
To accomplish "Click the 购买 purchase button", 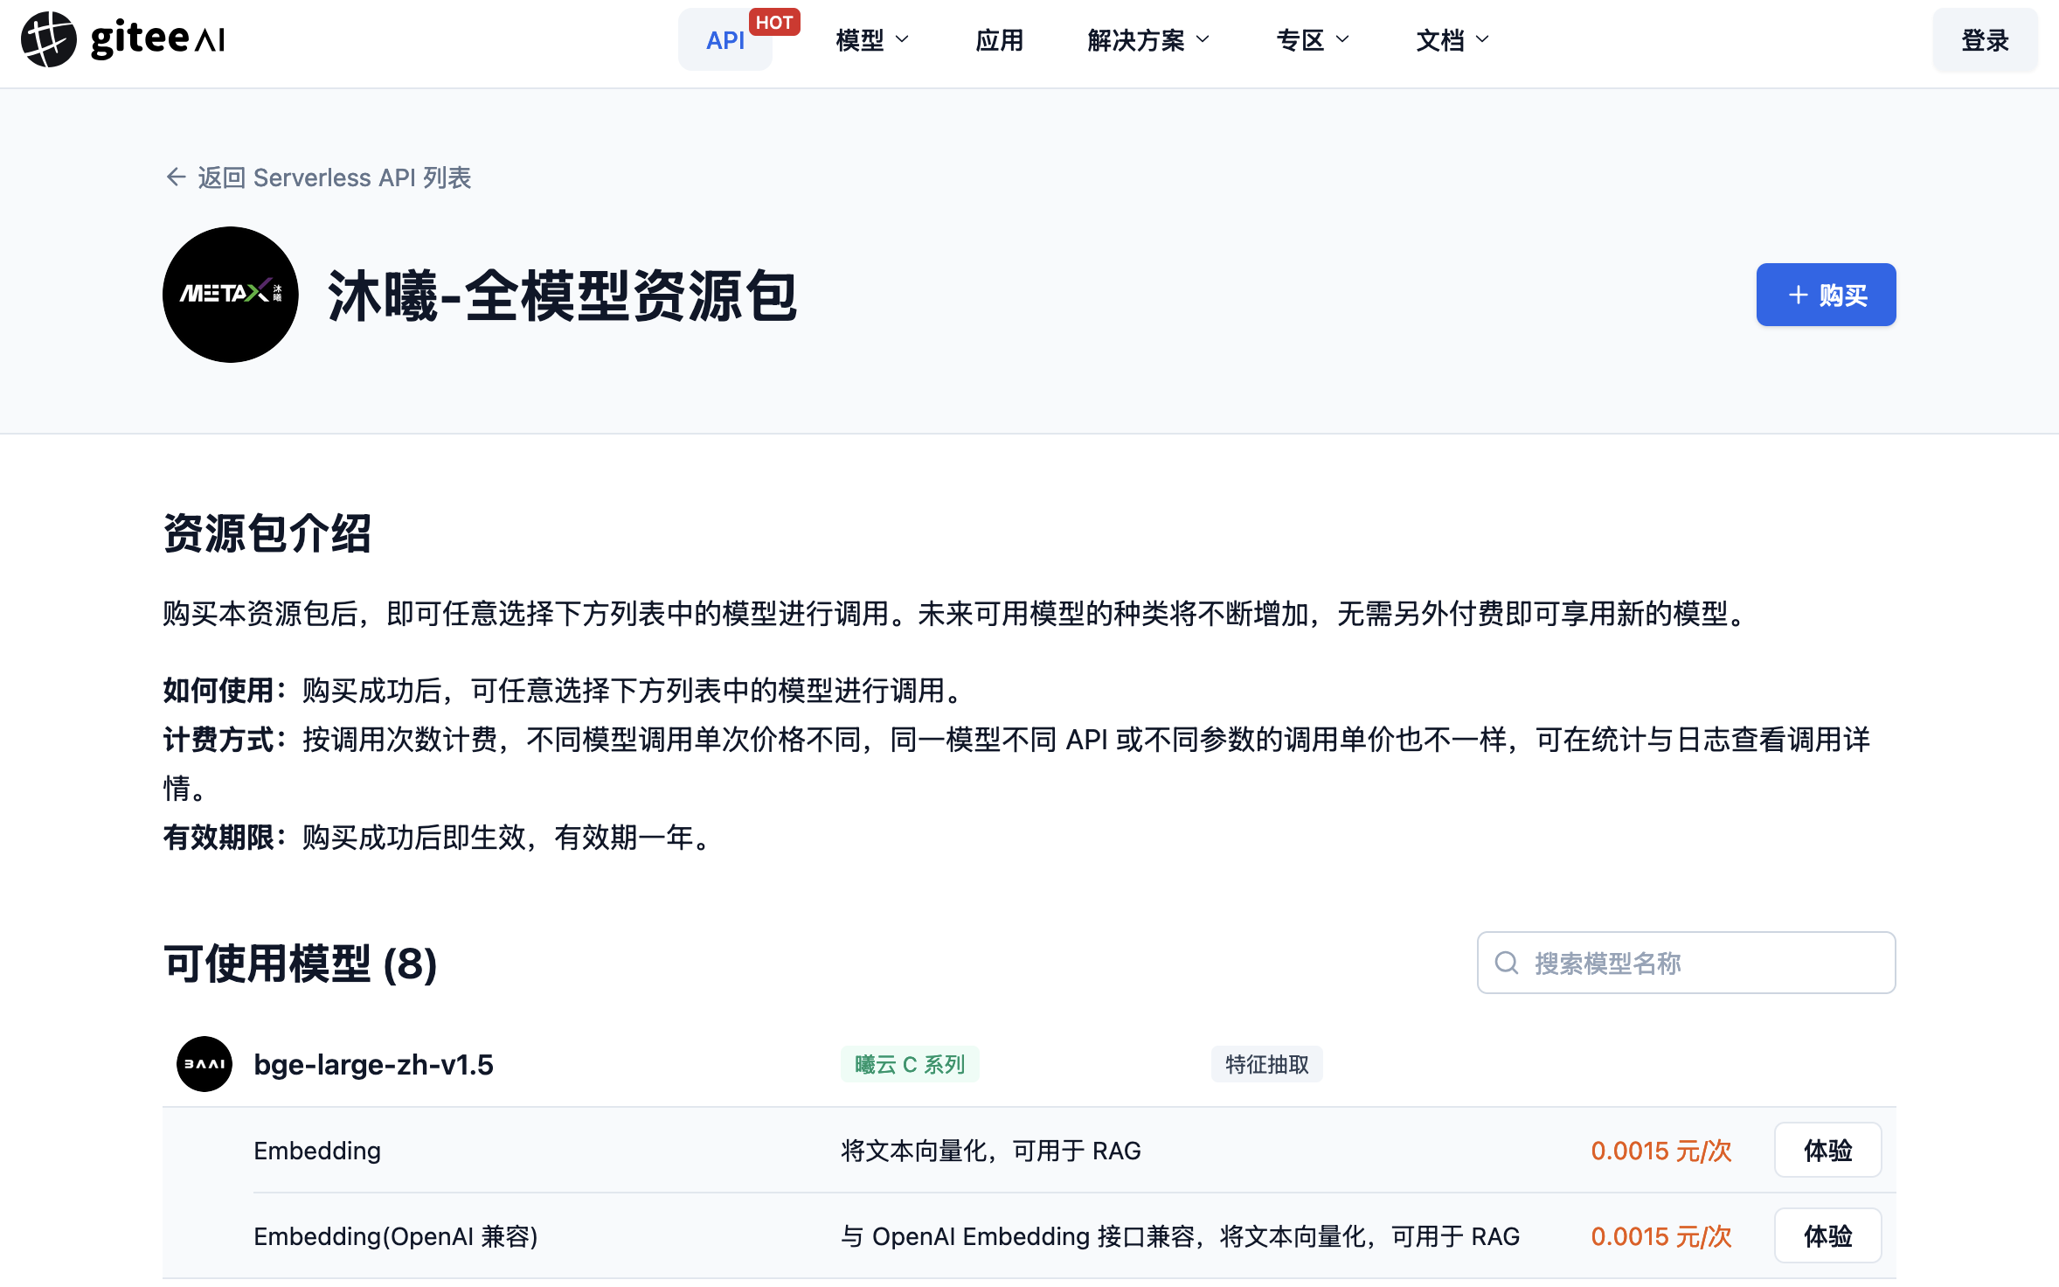I will [1826, 295].
